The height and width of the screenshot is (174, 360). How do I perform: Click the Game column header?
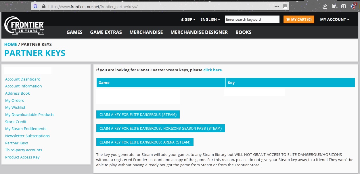point(161,83)
